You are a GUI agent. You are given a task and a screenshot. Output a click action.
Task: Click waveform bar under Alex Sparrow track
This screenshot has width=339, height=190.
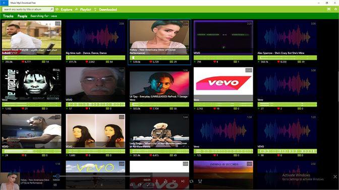click(x=287, y=57)
